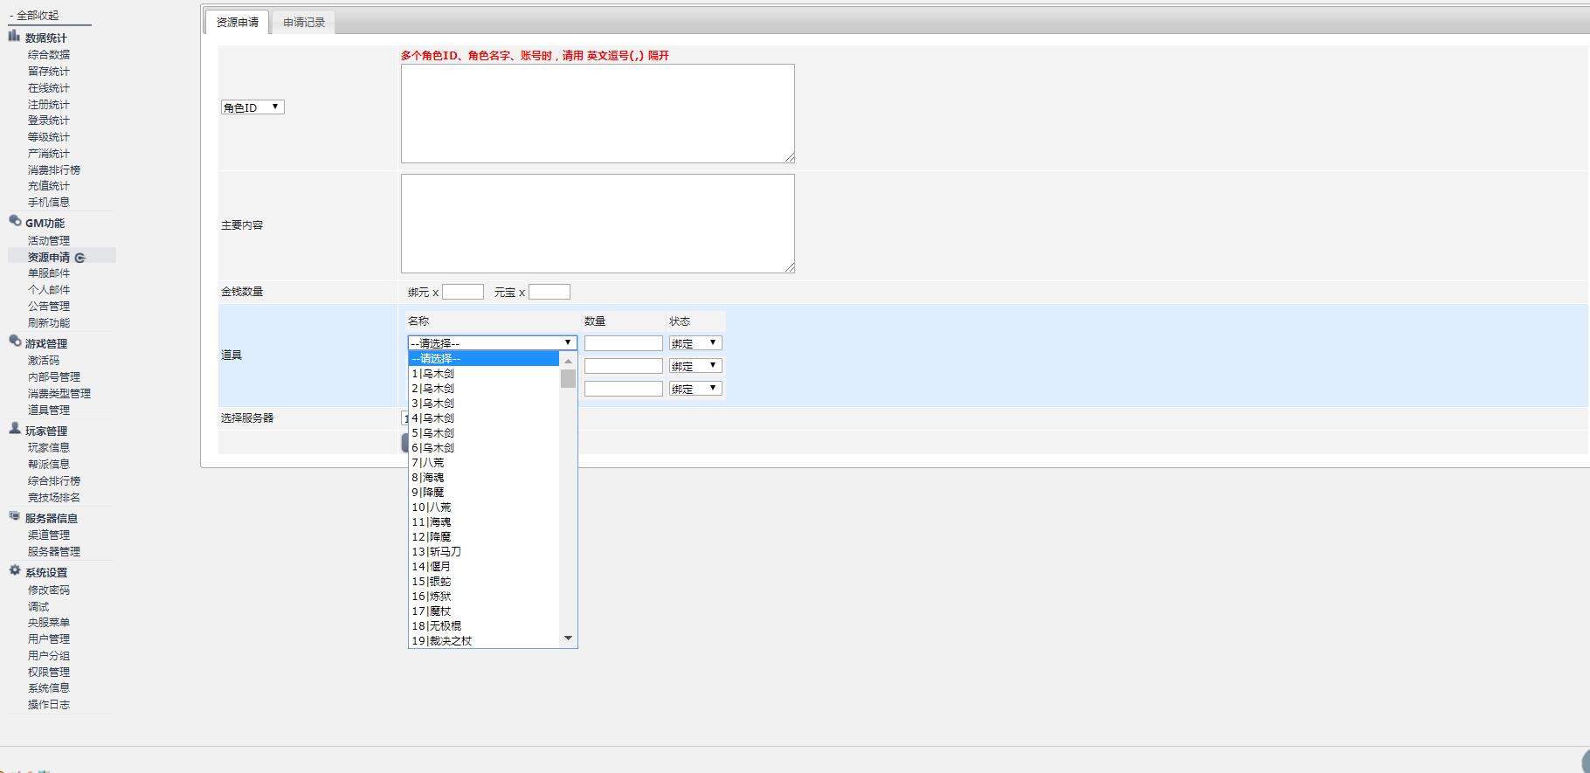The height and width of the screenshot is (773, 1590).
Task: Select 13|斩马刀 from item list
Action: [x=437, y=552]
